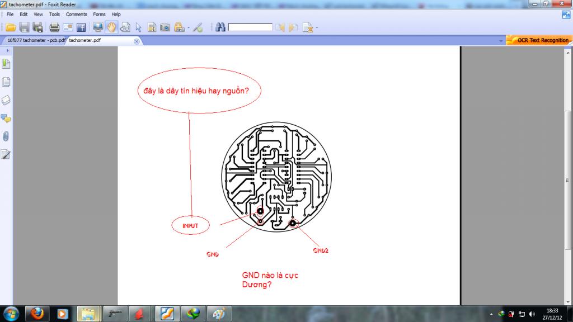Open Signatures panel in sidebar
This screenshot has height=322, width=573.
(x=6, y=154)
